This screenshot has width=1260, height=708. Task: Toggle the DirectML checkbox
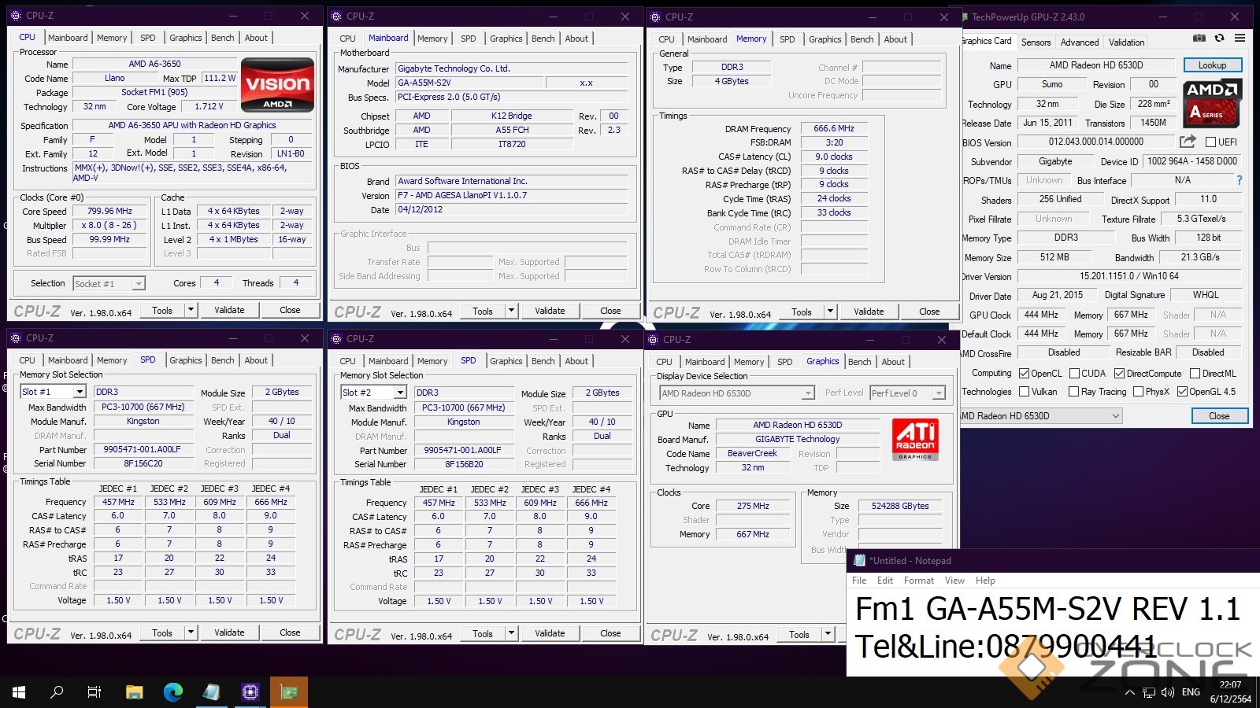coord(1195,374)
